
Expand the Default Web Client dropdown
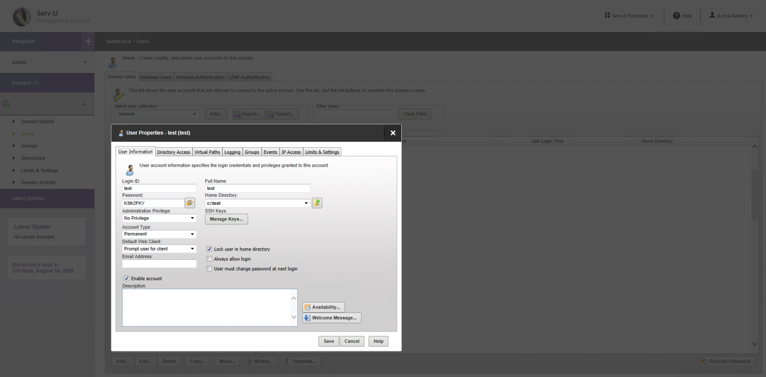pyautogui.click(x=192, y=249)
